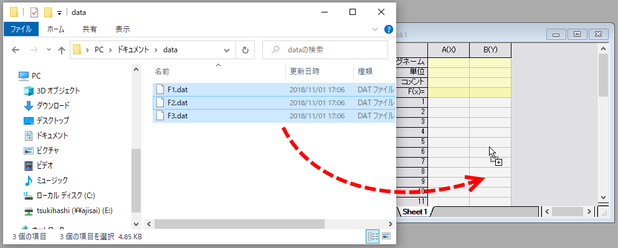Click the properties quick access icon
The width and height of the screenshot is (618, 248).
point(34,12)
